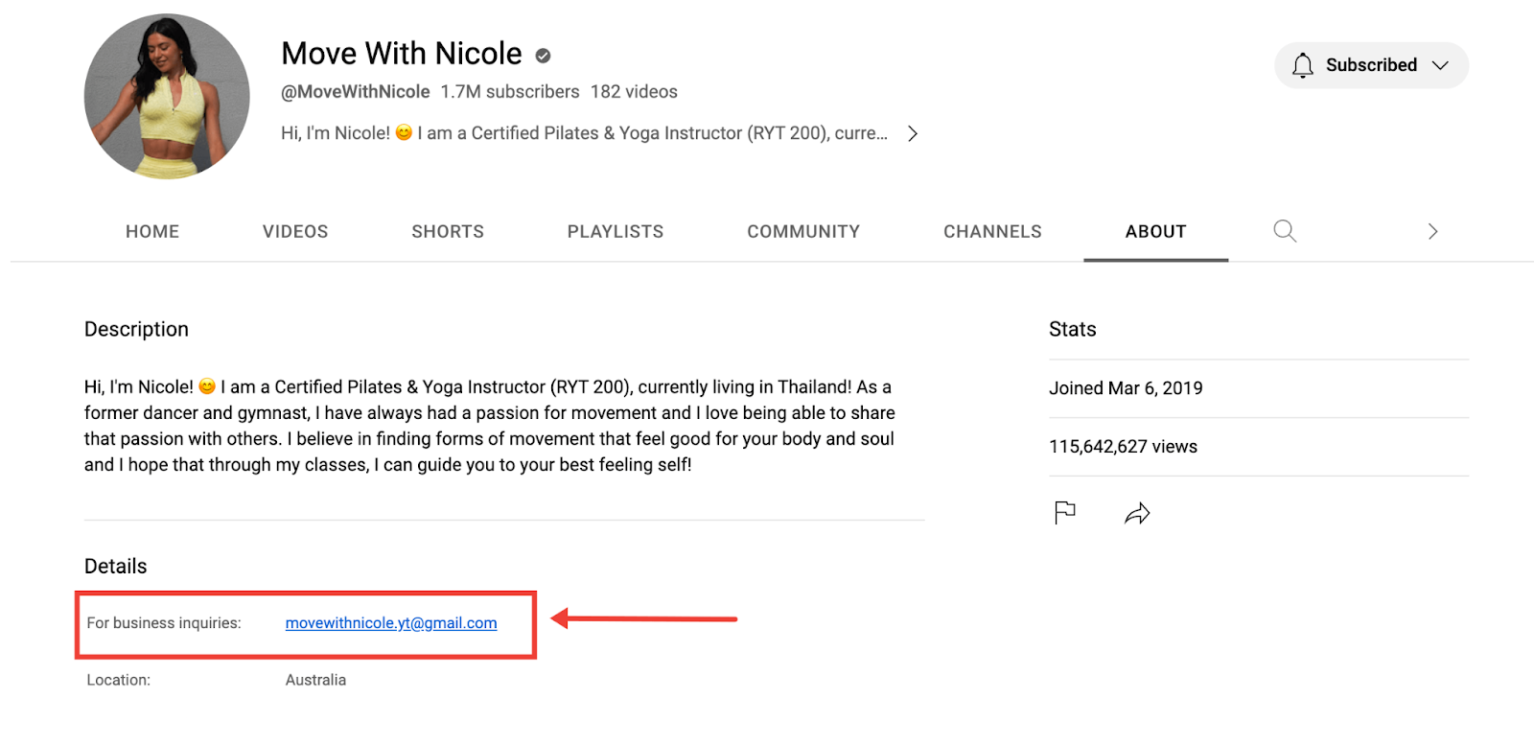This screenshot has height=745, width=1534.
Task: Click the @MoveWithNicole handle
Action: pyautogui.click(x=355, y=92)
